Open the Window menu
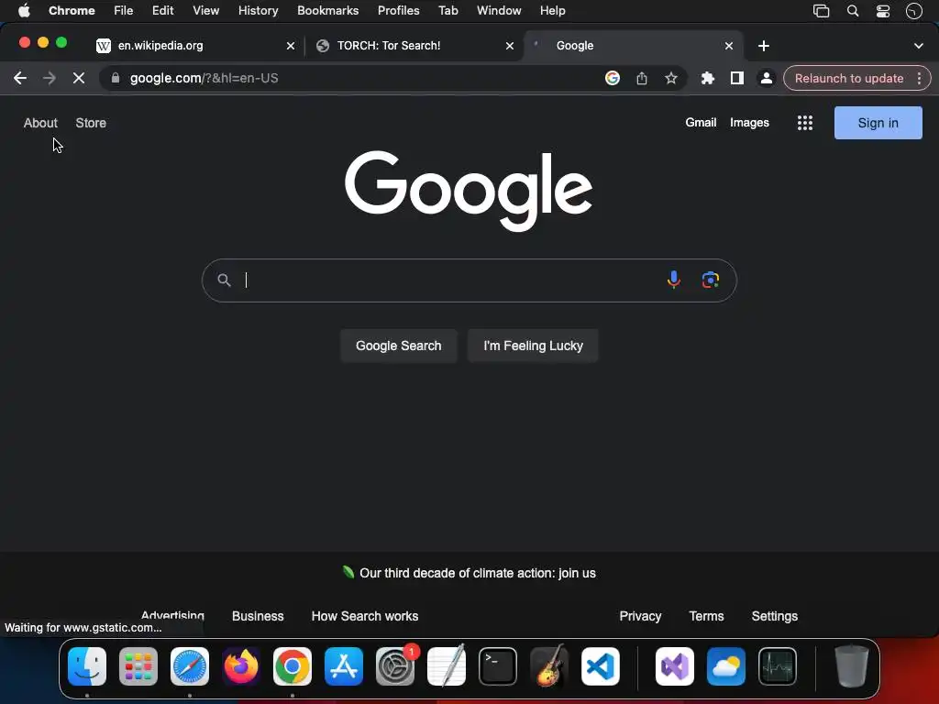 point(499,11)
